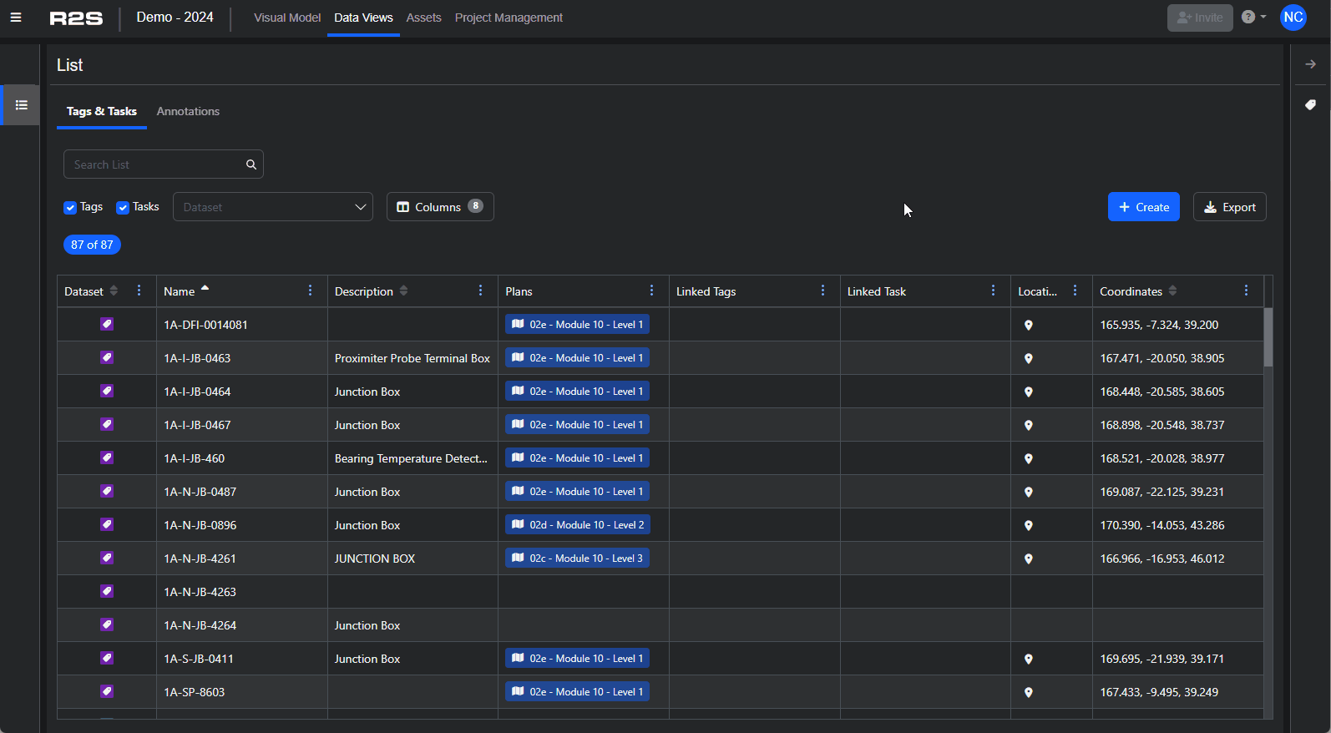Image resolution: width=1331 pixels, height=733 pixels.
Task: Open plan 02d - Module 10 - Level 2
Action: [578, 525]
